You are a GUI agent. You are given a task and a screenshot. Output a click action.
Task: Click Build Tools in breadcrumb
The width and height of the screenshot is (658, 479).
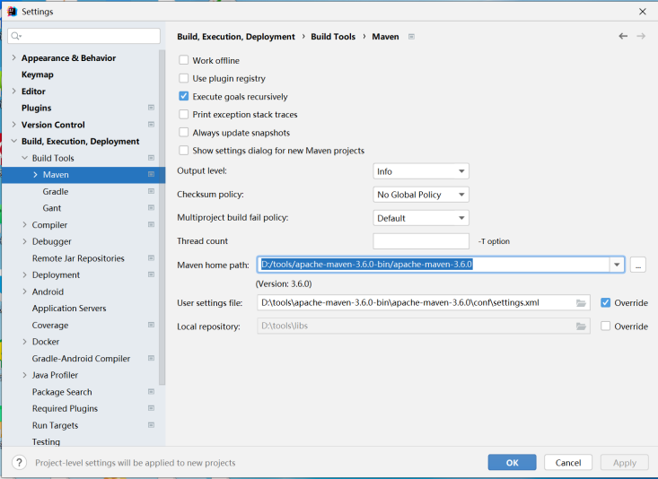(333, 37)
